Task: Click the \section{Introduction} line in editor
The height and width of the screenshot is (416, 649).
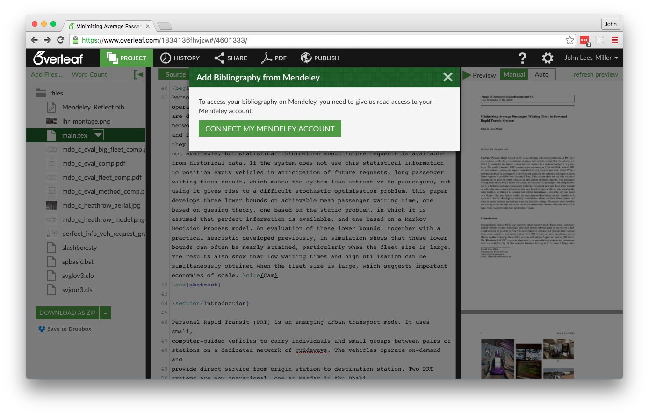Action: [210, 303]
